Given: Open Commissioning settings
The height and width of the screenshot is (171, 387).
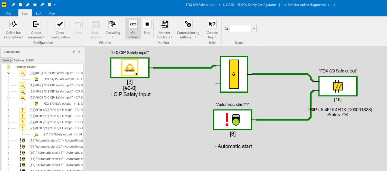Looking at the screenshot, I should tap(188, 29).
